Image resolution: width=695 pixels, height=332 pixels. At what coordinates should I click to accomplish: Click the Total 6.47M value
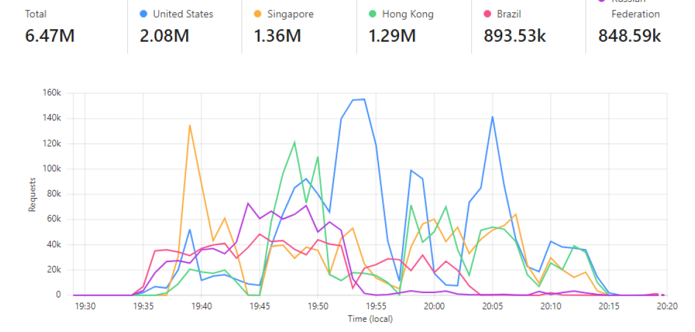tap(50, 36)
